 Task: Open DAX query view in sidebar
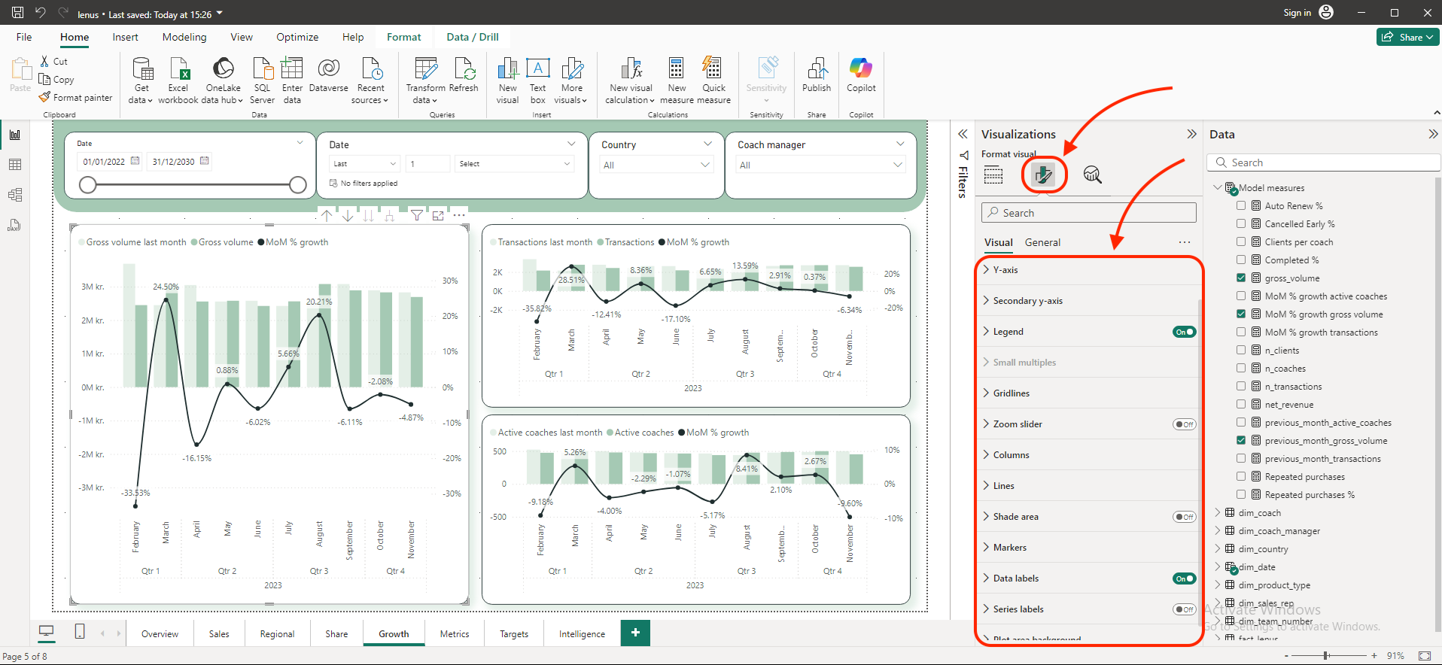pyautogui.click(x=15, y=225)
